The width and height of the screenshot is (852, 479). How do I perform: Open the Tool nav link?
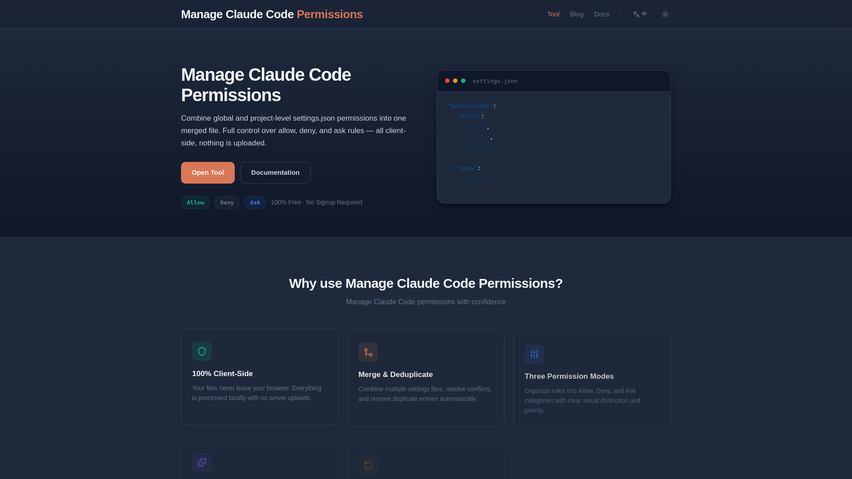click(553, 14)
